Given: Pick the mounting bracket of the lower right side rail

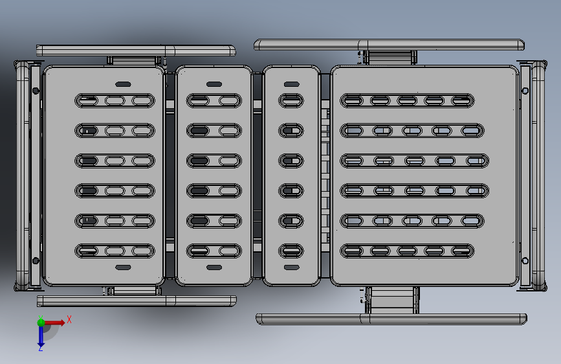Looking at the screenshot, I should pyautogui.click(x=393, y=301).
